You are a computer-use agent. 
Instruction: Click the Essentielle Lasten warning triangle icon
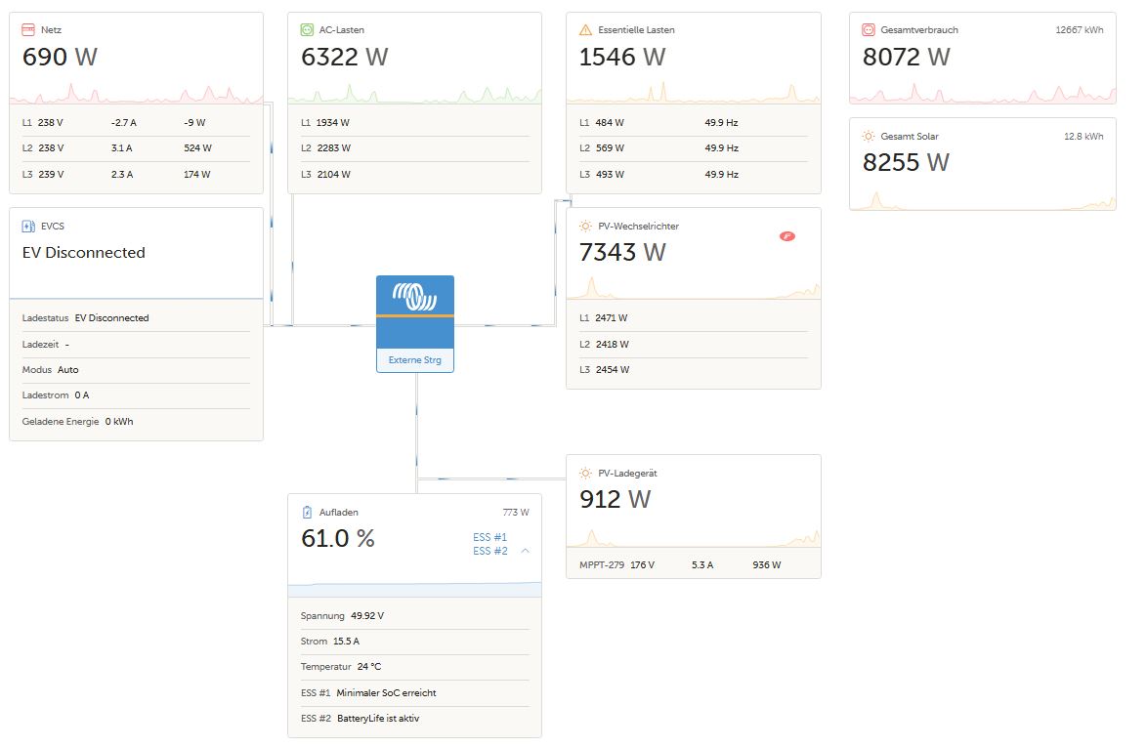(x=585, y=30)
